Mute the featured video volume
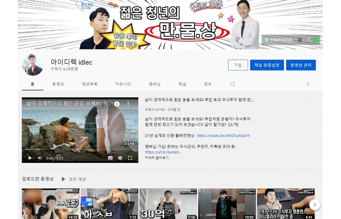 [40, 158]
